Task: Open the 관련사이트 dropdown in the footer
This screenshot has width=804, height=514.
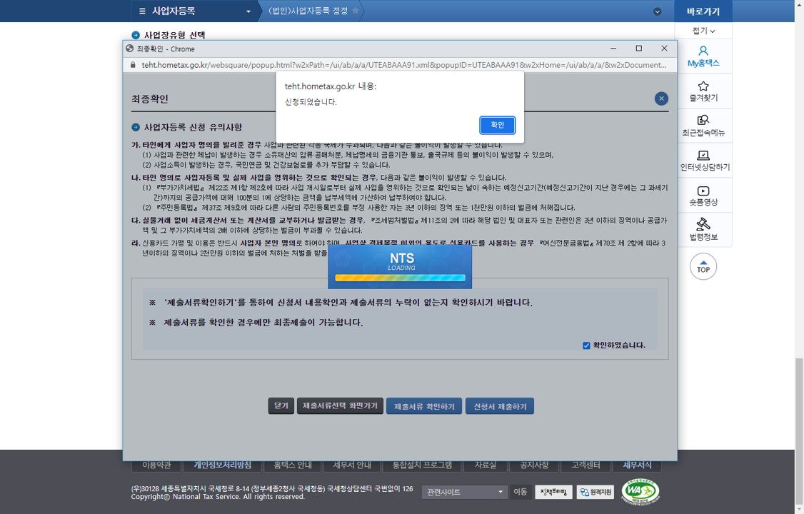Action: [465, 492]
